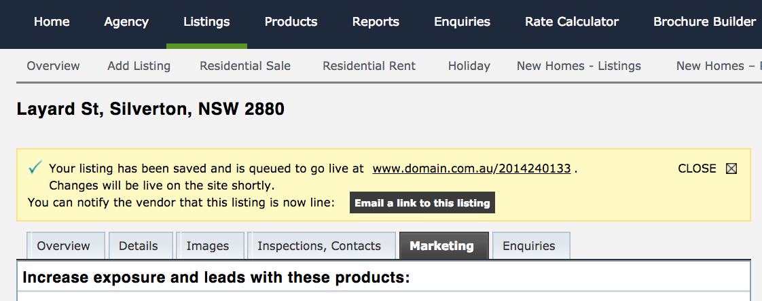View Residential Rent listings
This screenshot has height=301, width=762.
(369, 66)
